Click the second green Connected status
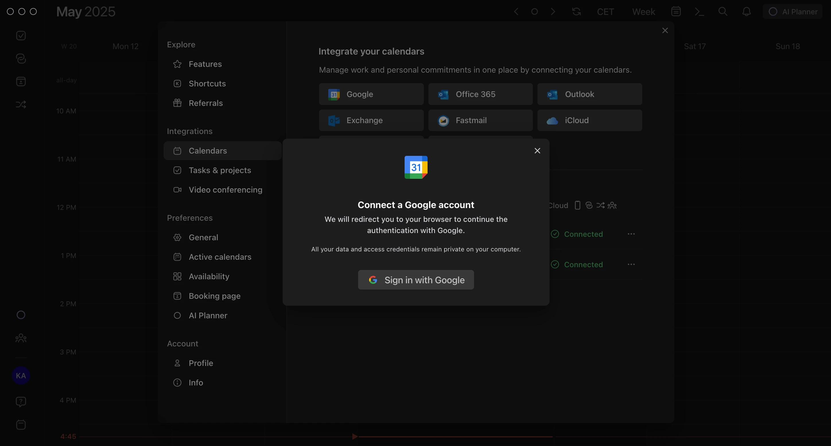The height and width of the screenshot is (446, 831). (577, 265)
